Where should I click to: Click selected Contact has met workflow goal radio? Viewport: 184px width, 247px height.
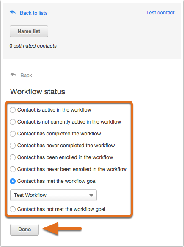point(13,181)
